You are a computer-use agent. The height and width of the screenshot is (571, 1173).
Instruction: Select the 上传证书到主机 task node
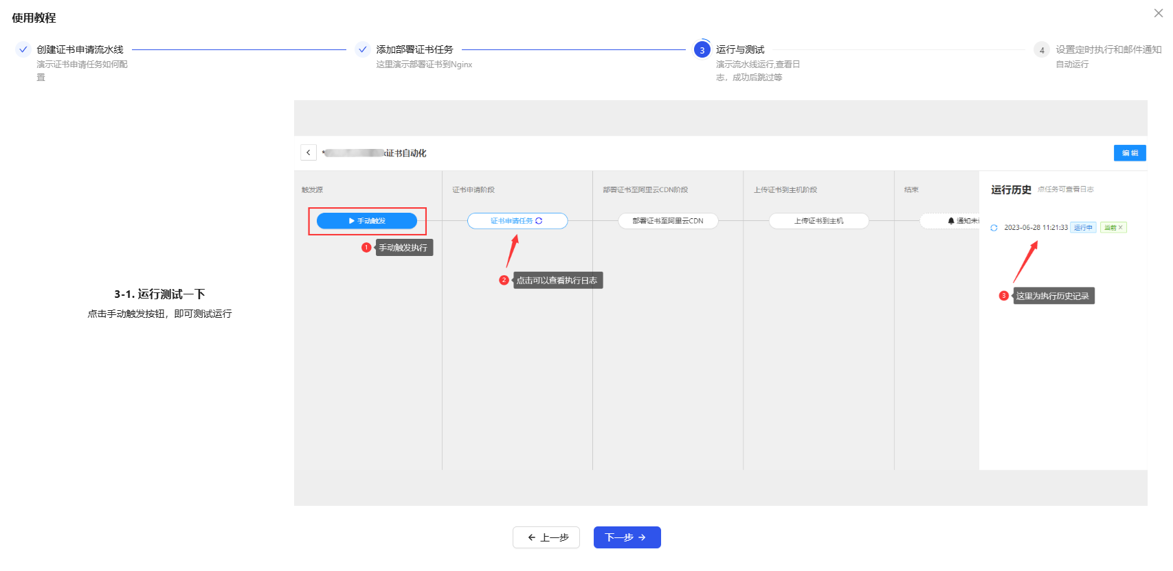coord(818,221)
